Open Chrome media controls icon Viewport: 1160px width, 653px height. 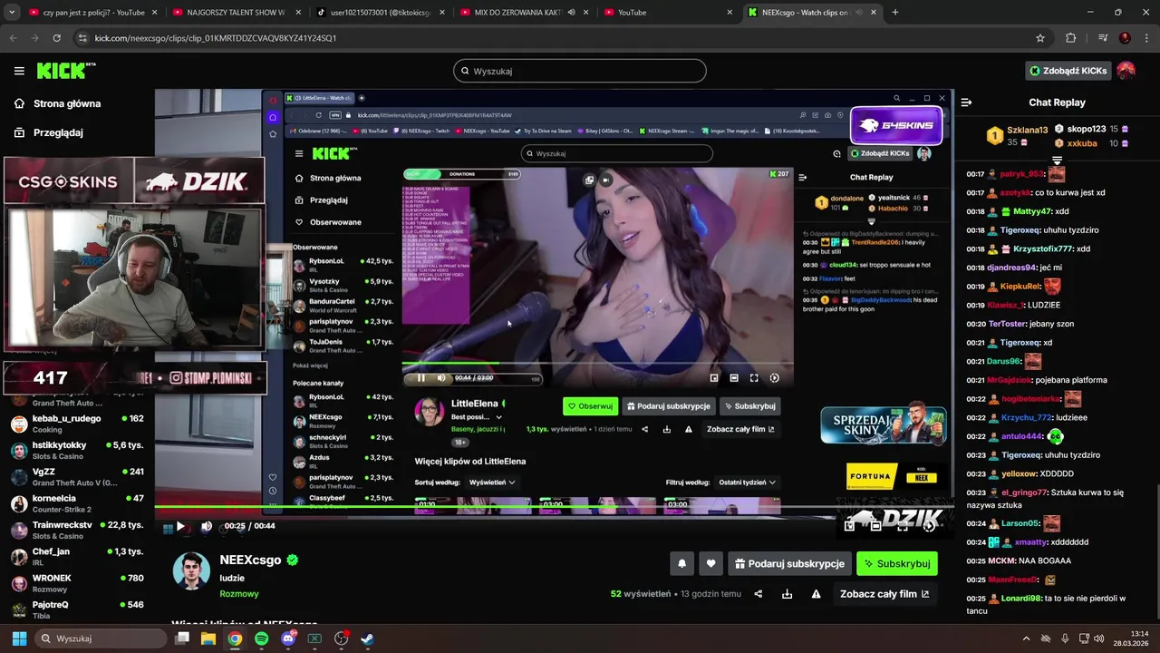[x=1102, y=38]
